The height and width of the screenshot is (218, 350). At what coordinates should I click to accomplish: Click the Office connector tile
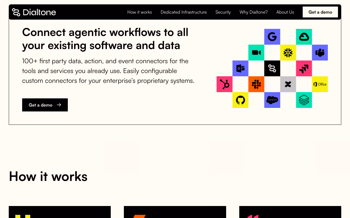[320, 84]
